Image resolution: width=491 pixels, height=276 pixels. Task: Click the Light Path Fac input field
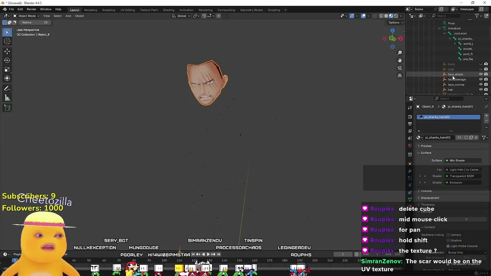coord(463,169)
